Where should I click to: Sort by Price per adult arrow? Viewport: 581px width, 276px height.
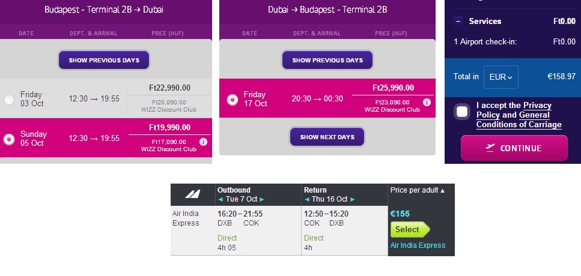(443, 190)
